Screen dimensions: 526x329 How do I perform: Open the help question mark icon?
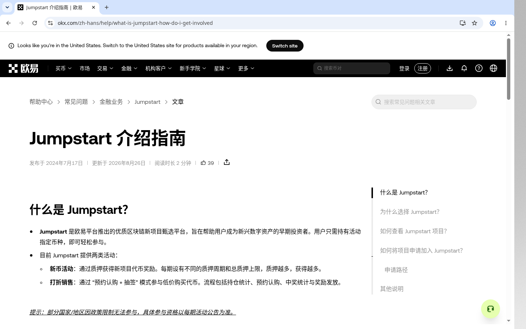479,68
